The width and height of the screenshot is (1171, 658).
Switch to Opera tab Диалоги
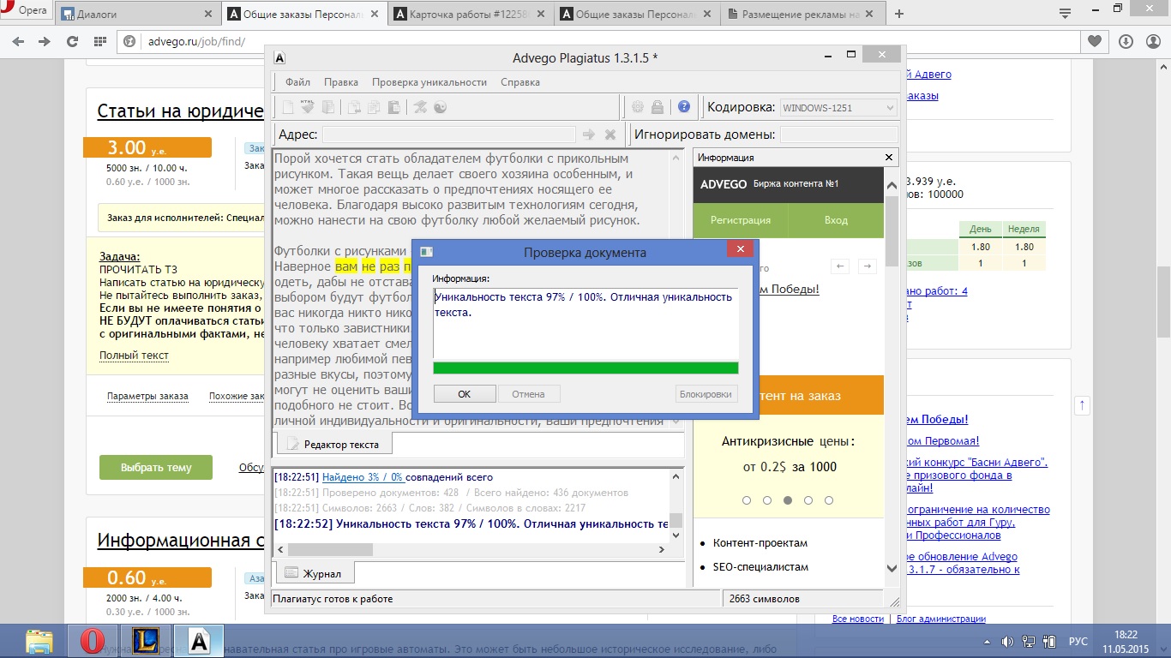137,15
